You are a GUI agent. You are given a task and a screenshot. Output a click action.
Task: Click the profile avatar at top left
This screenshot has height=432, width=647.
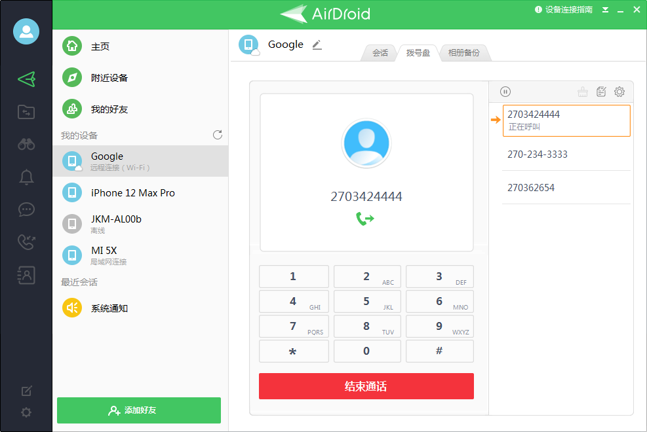[x=26, y=31]
